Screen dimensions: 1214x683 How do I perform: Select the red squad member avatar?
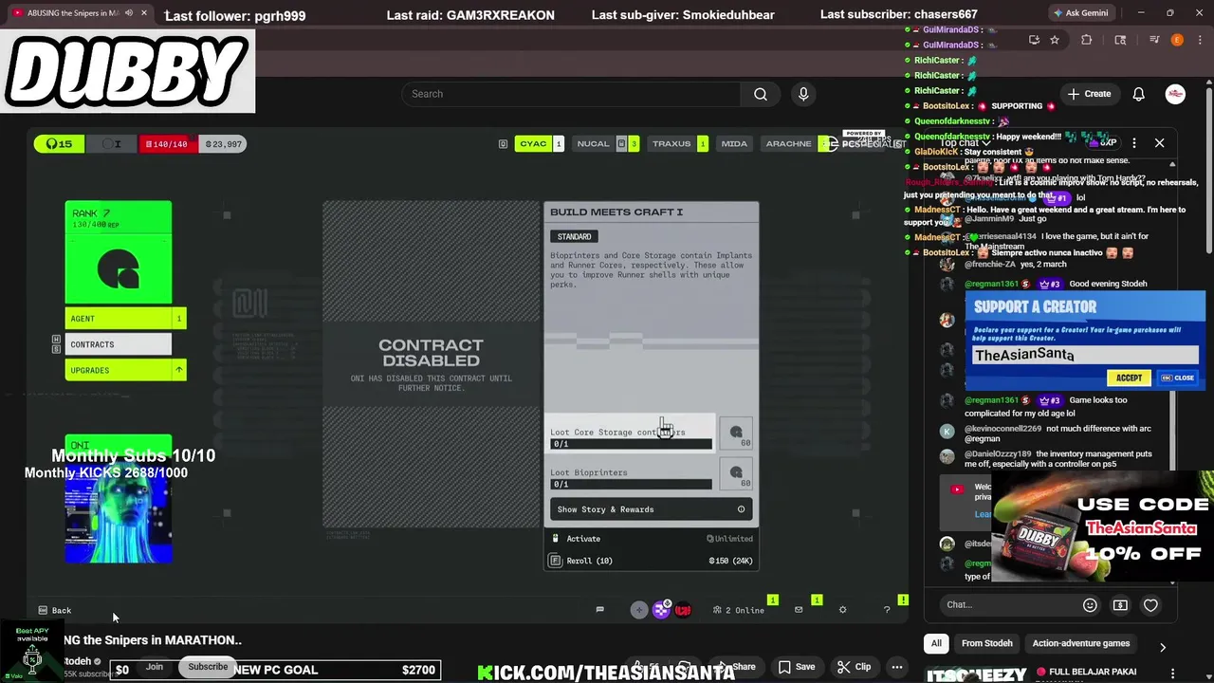(x=683, y=610)
